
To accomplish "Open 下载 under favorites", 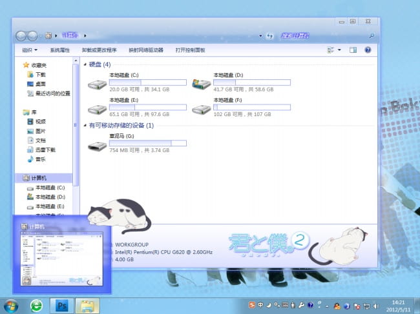I will pyautogui.click(x=41, y=75).
